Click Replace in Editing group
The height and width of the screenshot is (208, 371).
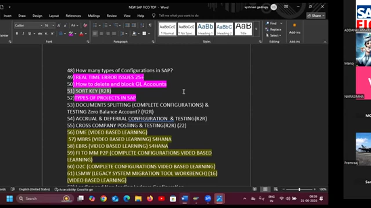(273, 29)
